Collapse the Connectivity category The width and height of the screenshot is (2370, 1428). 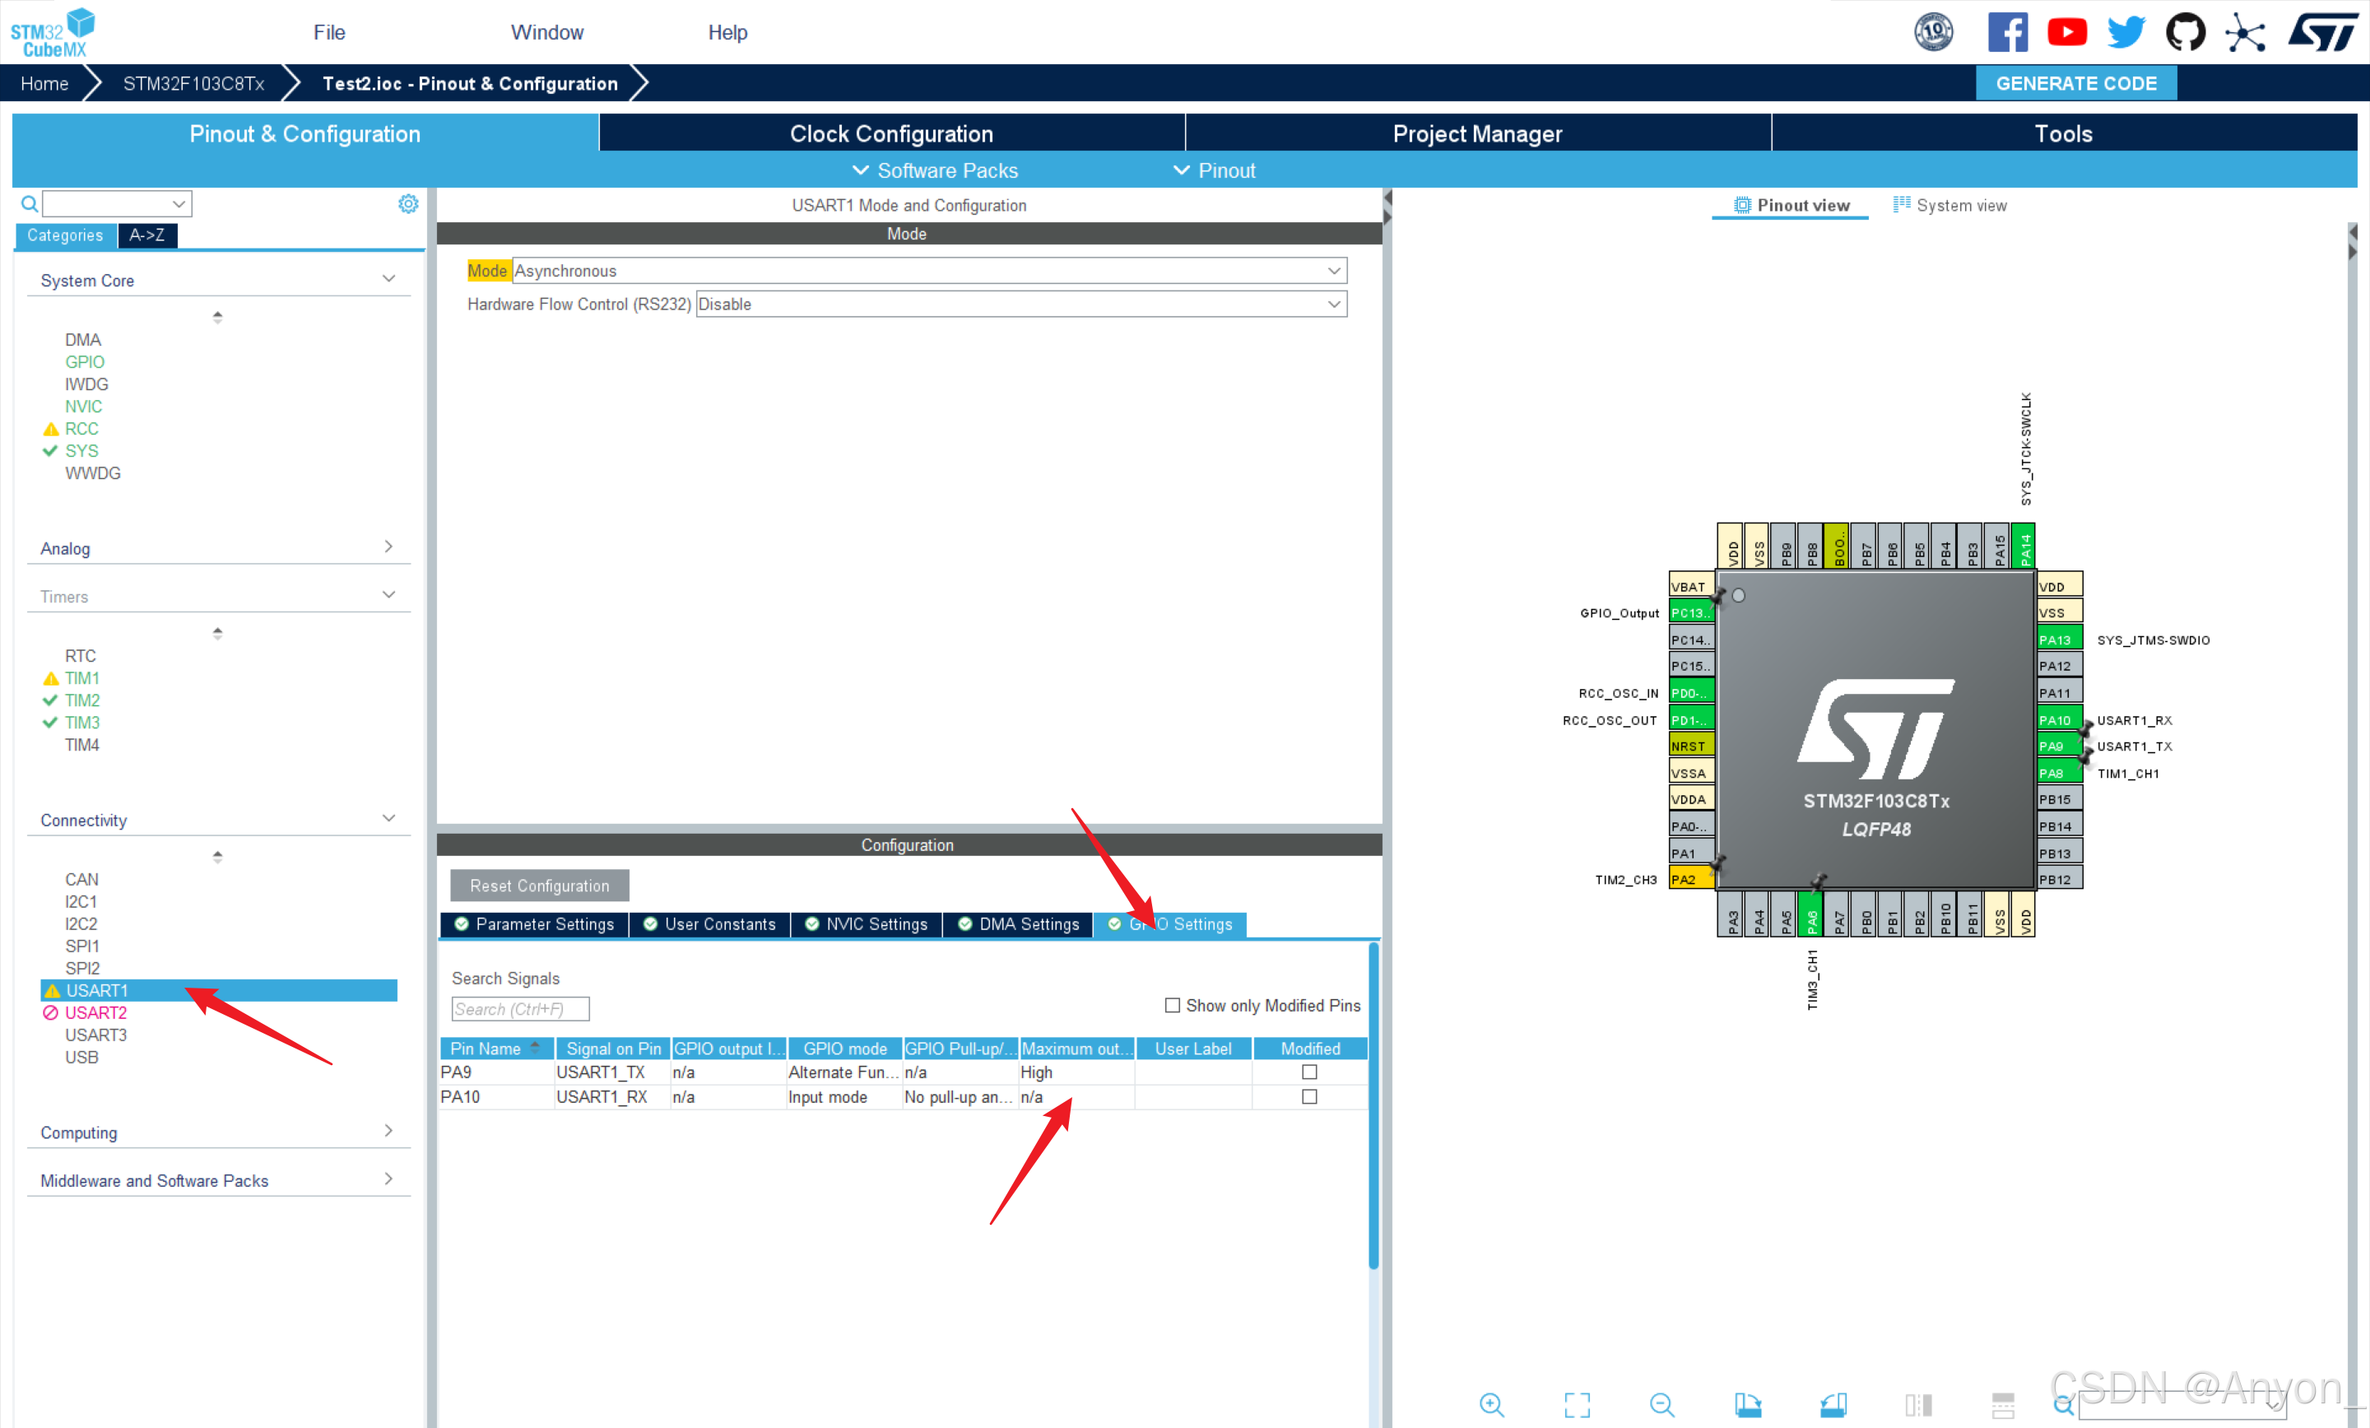click(x=388, y=819)
